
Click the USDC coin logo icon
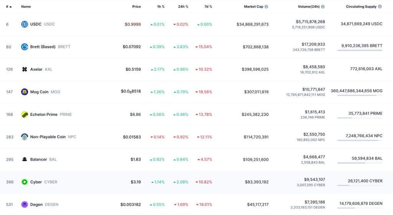[25, 24]
